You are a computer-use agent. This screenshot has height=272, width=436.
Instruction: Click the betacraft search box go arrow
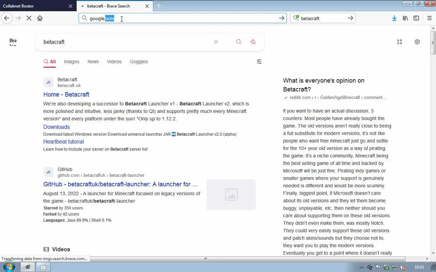pos(351,18)
